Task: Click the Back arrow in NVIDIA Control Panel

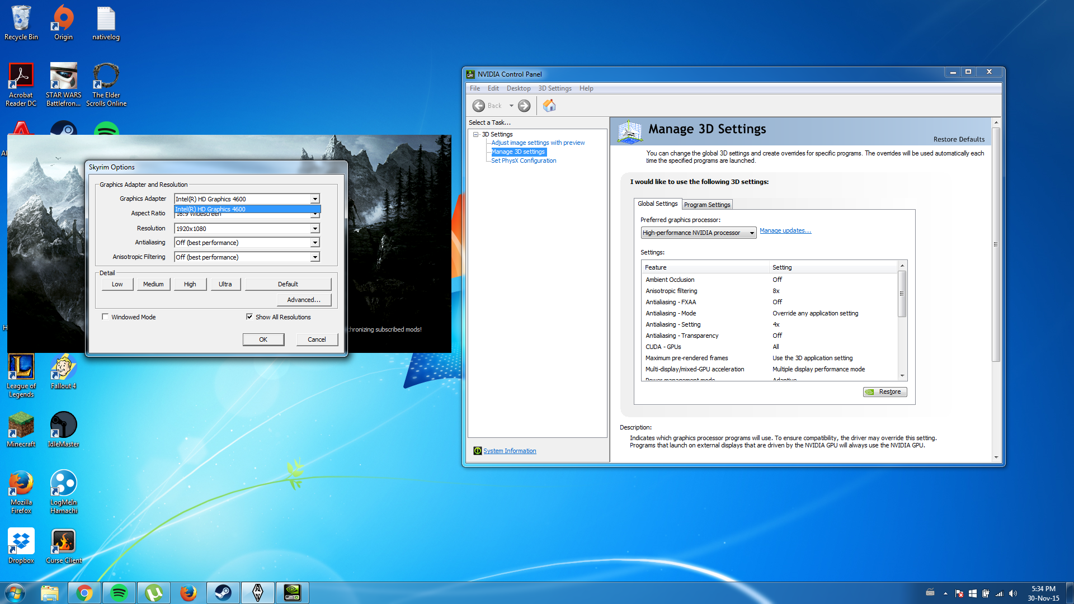Action: pos(479,106)
